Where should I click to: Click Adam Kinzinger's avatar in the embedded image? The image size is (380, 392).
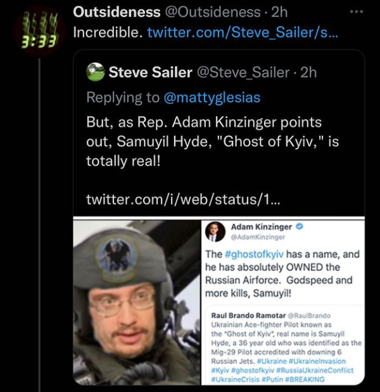click(x=215, y=232)
